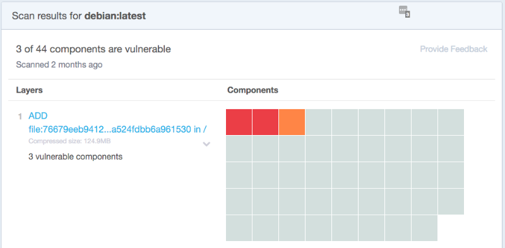The height and width of the screenshot is (248, 505).
Task: Open the Provide Feedback link
Action: click(453, 49)
